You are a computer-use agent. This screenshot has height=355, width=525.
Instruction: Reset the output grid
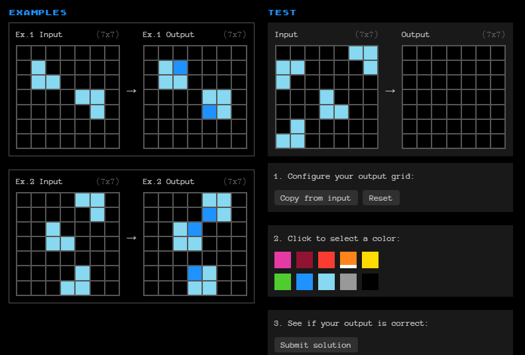(380, 198)
